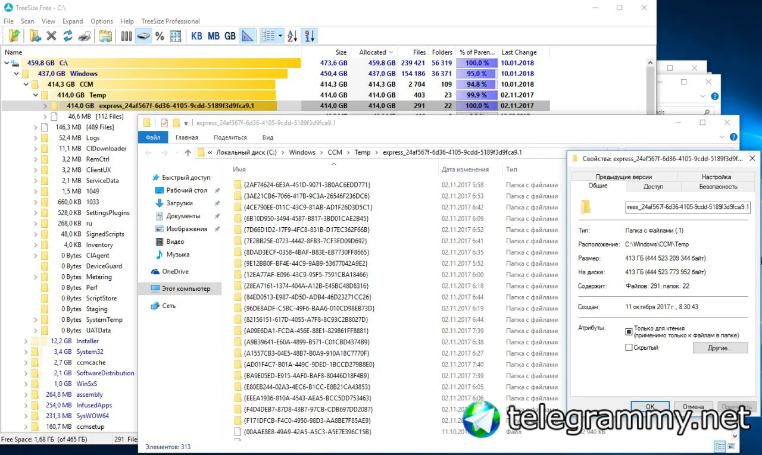
Task: Open the details view dropdown arrow
Action: click(280, 36)
